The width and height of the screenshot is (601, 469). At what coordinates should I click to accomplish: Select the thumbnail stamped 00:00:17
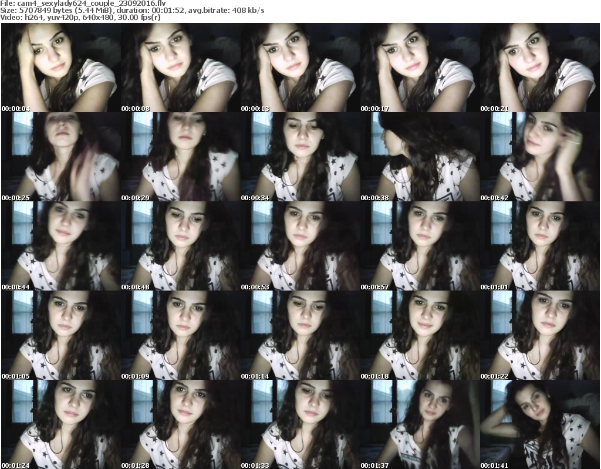click(x=420, y=68)
